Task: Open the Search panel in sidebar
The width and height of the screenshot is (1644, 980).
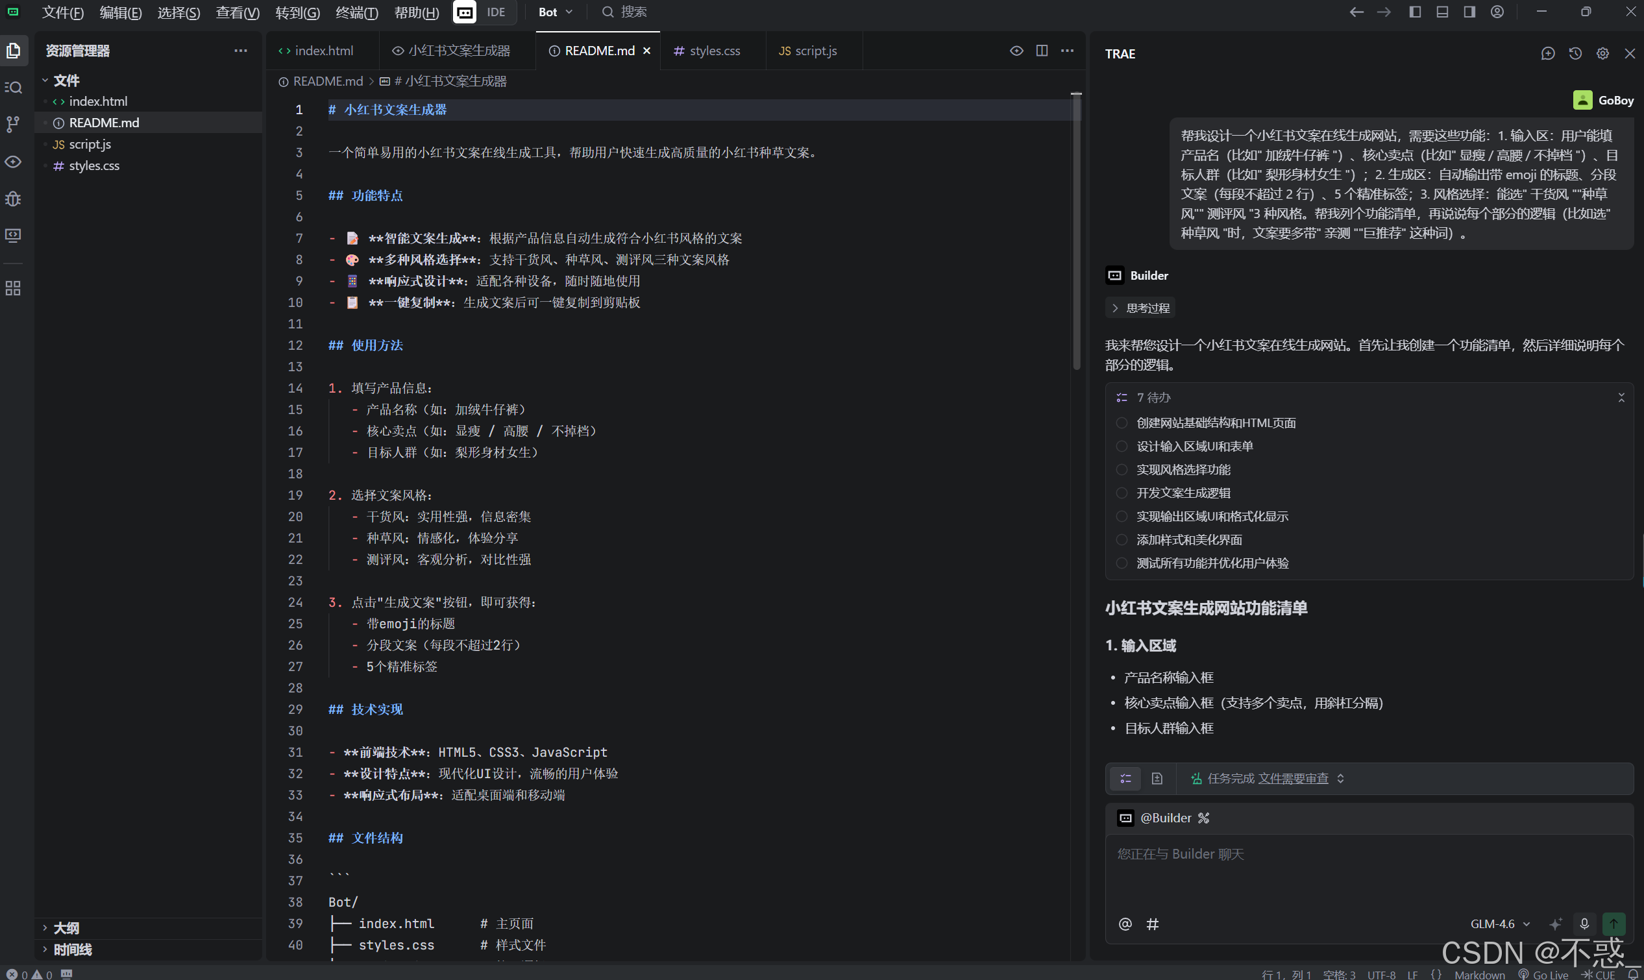Action: tap(13, 86)
